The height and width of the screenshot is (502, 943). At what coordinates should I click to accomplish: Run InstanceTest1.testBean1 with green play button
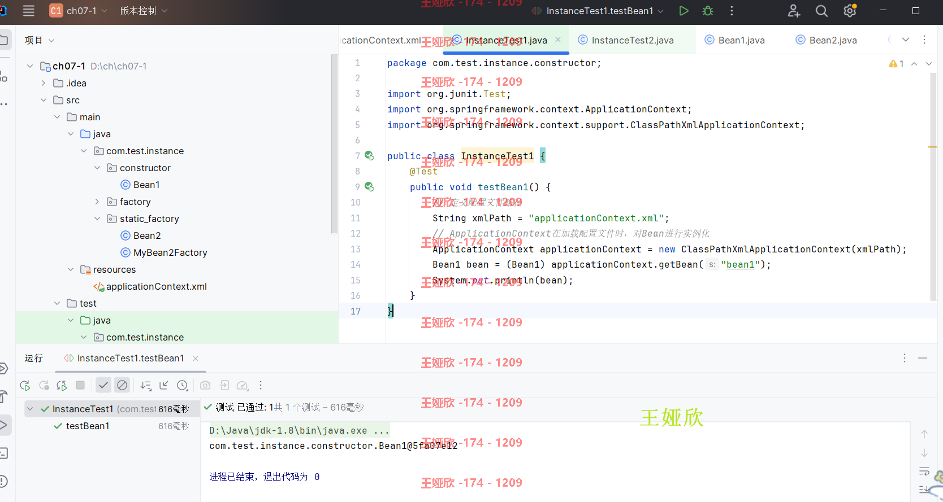pyautogui.click(x=684, y=11)
